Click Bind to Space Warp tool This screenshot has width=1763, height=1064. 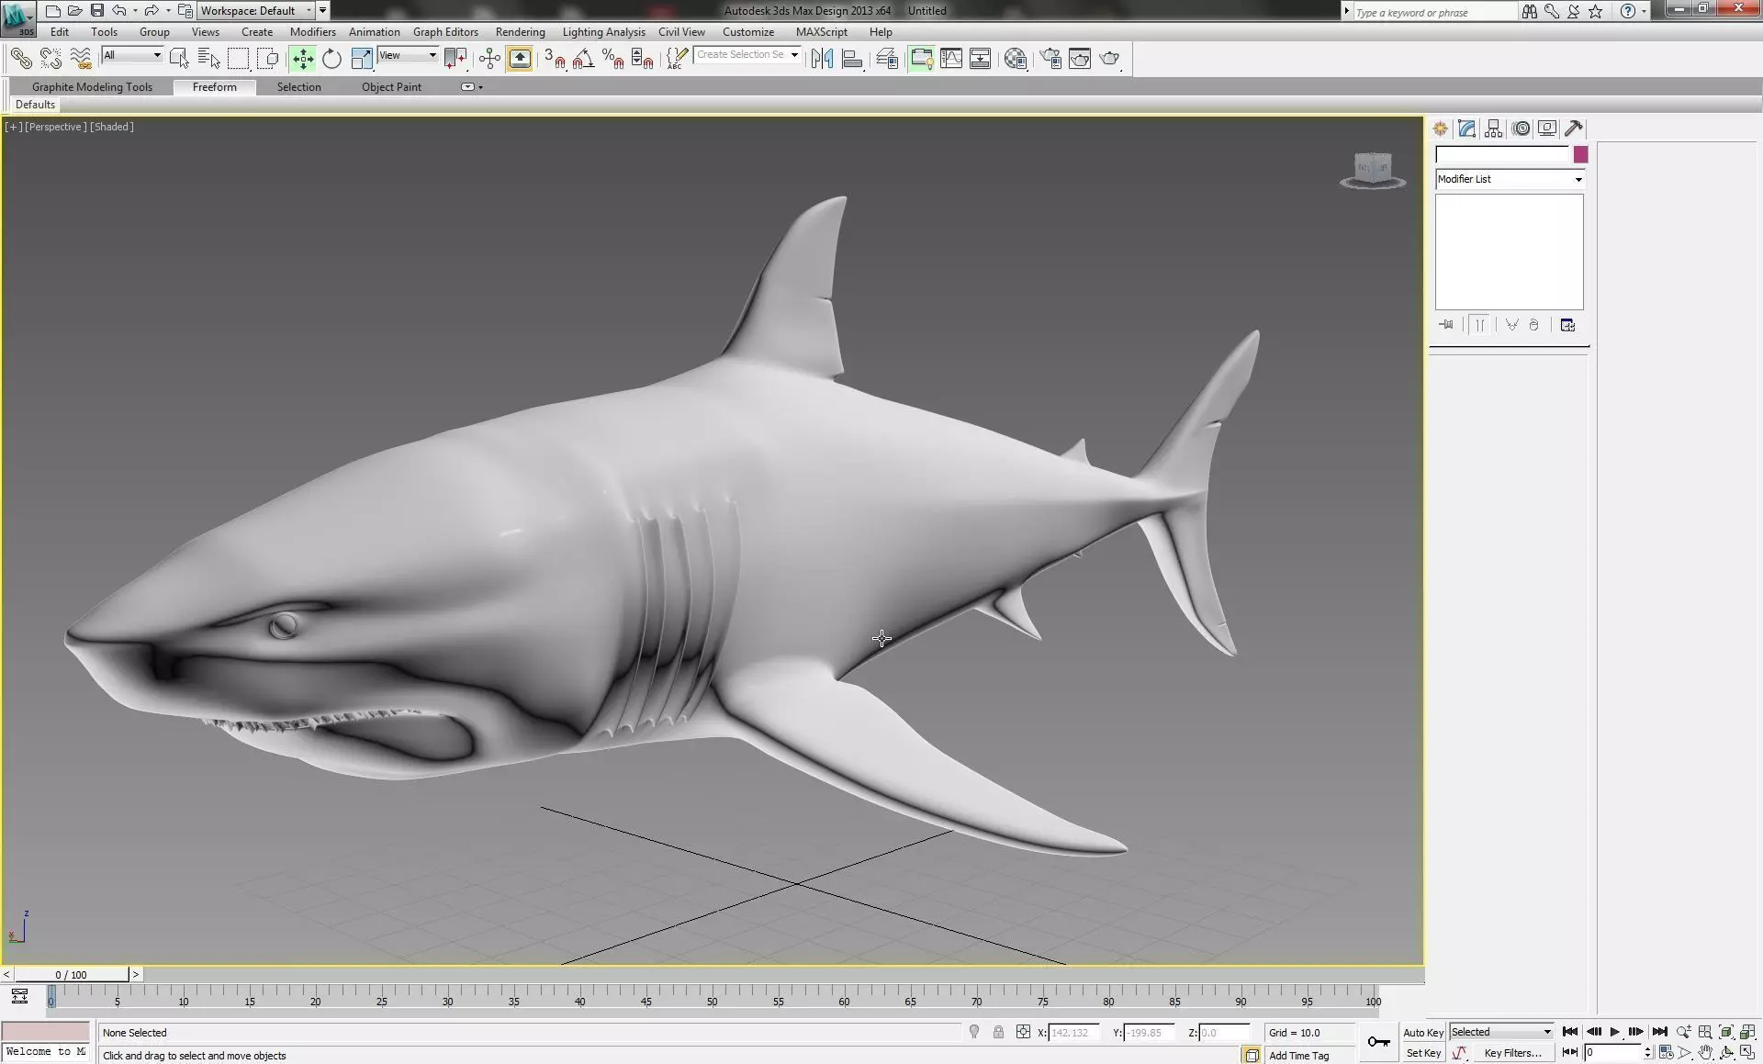coord(81,59)
